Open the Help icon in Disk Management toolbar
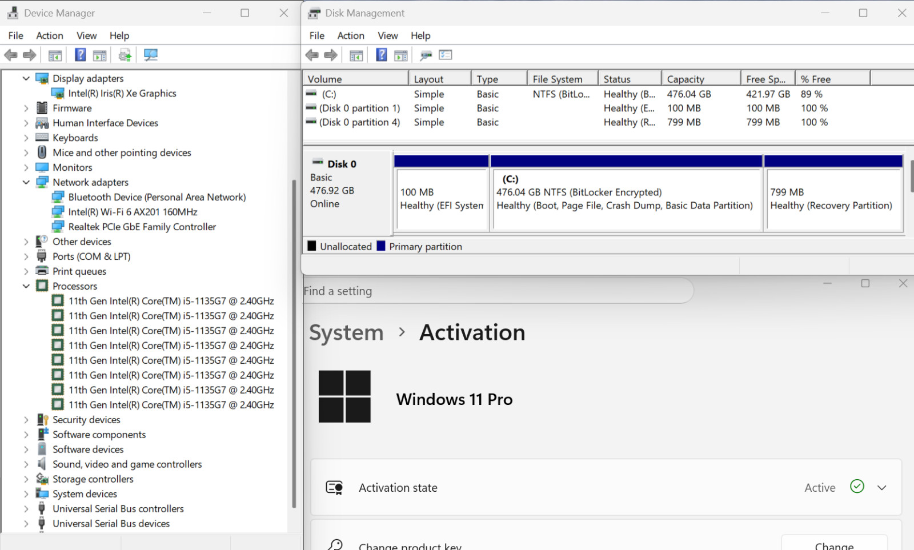This screenshot has width=914, height=550. [x=382, y=55]
